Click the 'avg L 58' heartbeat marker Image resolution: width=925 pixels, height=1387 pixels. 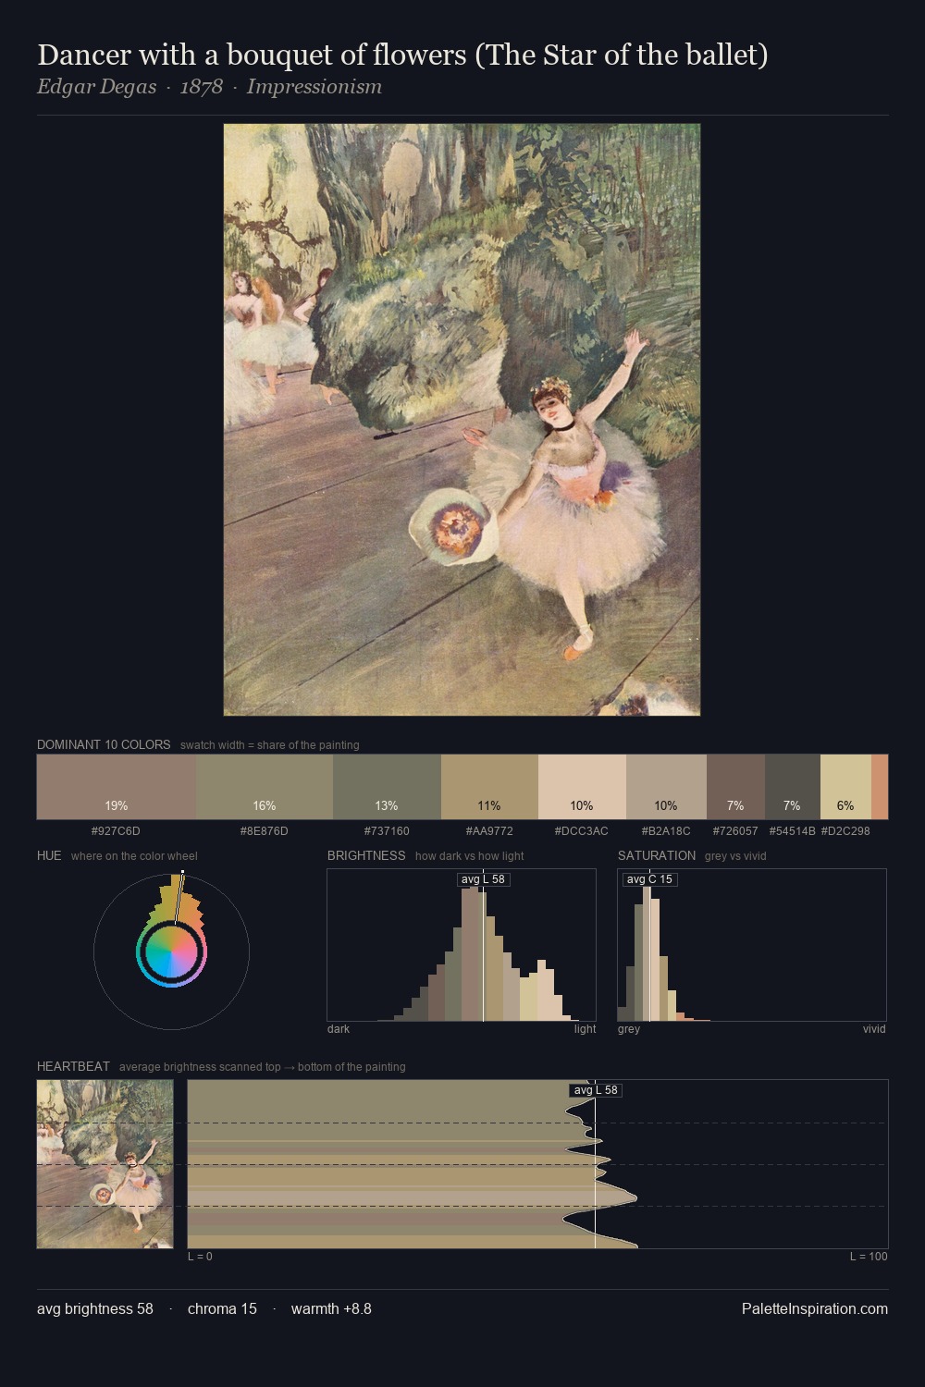(x=595, y=1090)
